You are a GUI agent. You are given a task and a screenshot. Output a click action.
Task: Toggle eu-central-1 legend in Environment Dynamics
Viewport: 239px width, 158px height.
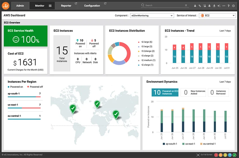208,144
